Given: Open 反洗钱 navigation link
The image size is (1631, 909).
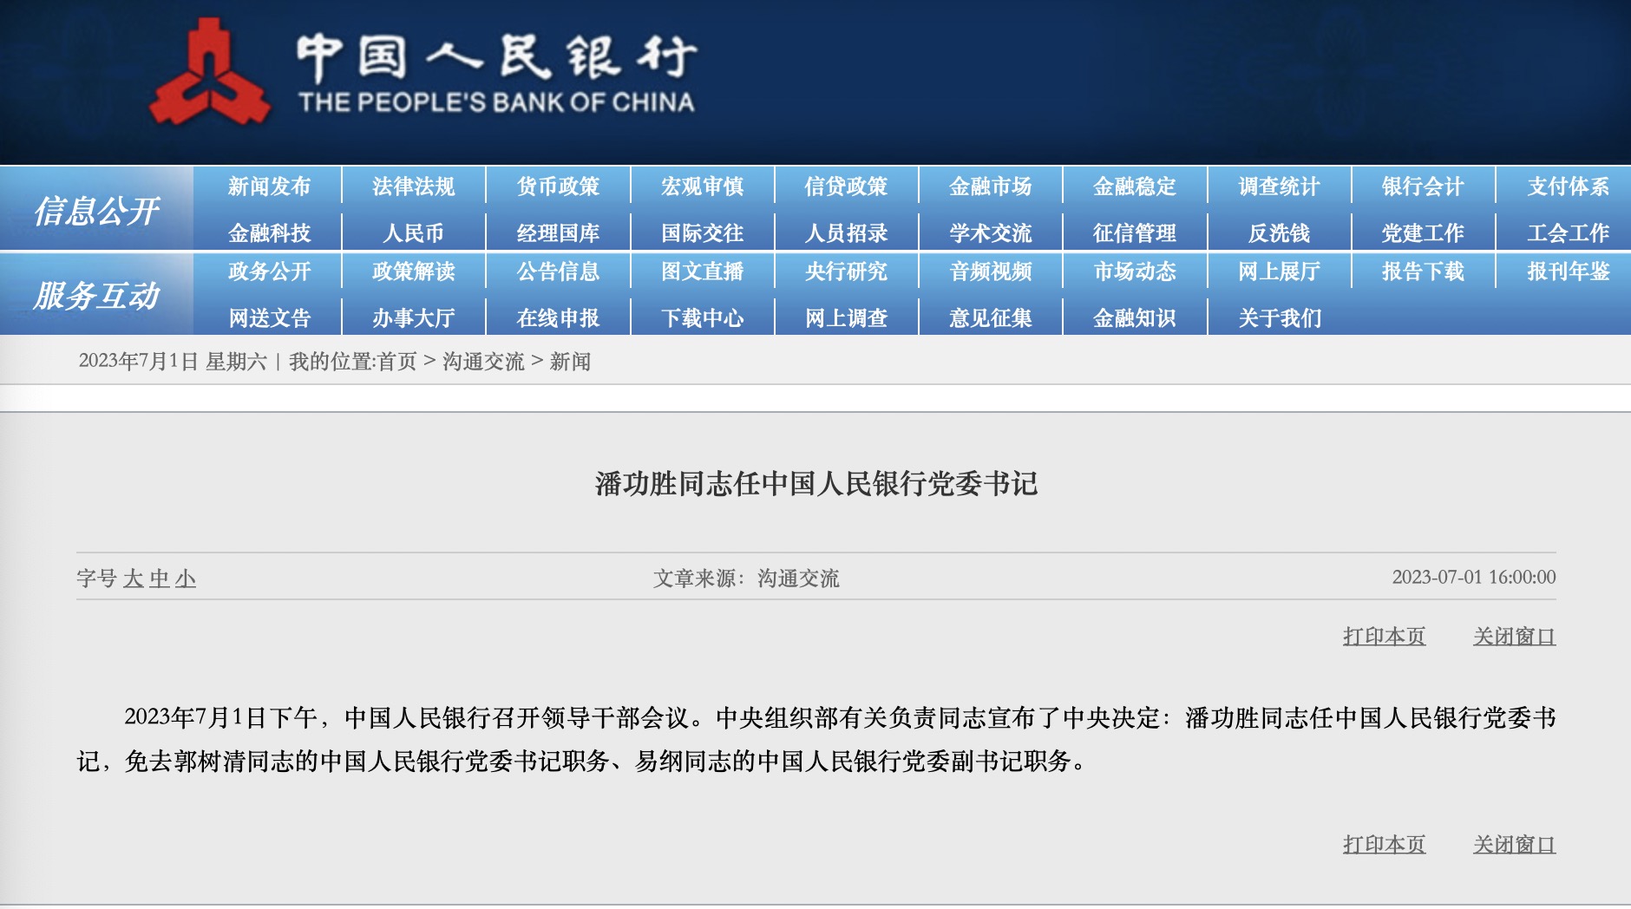Looking at the screenshot, I should pos(1279,233).
